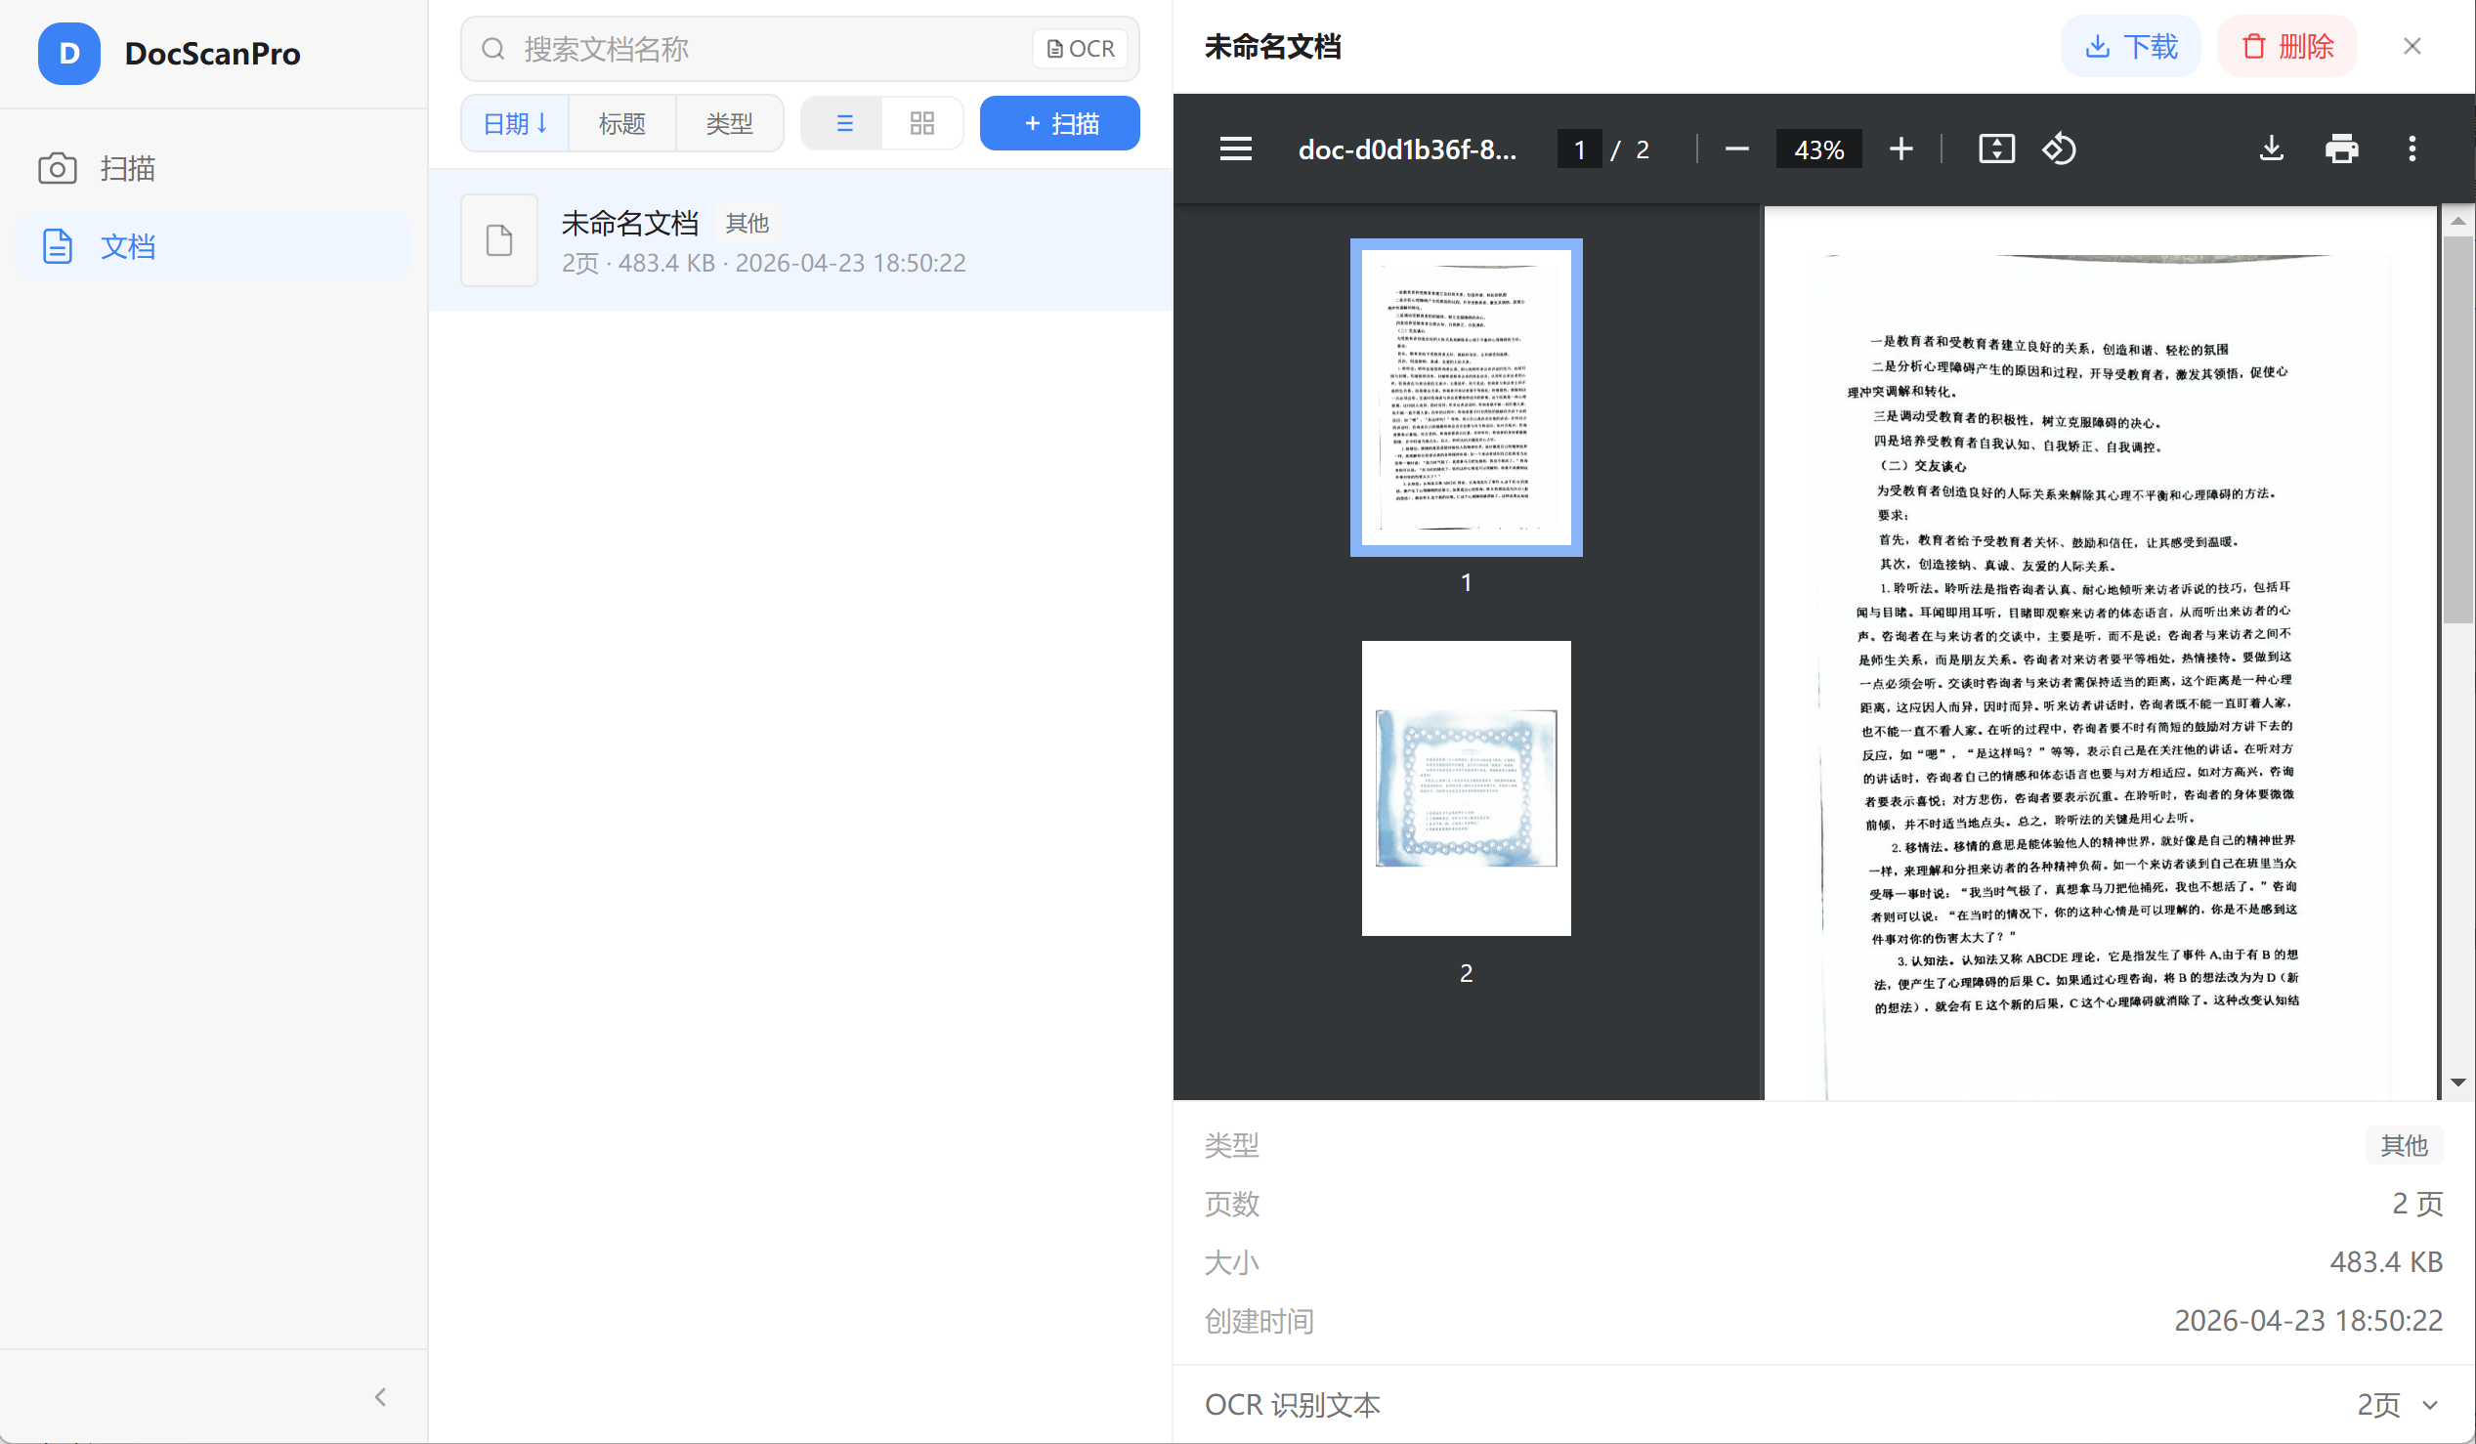Toggle OCR search mode in search bar
The image size is (2476, 1444).
click(1080, 48)
